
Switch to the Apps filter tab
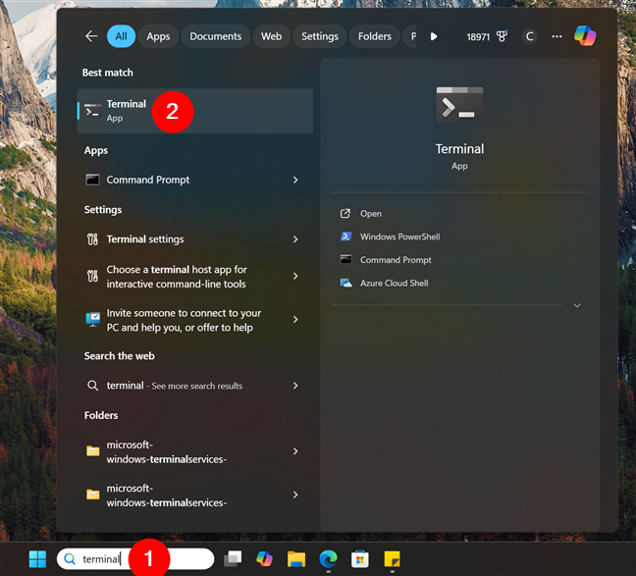[x=158, y=36]
